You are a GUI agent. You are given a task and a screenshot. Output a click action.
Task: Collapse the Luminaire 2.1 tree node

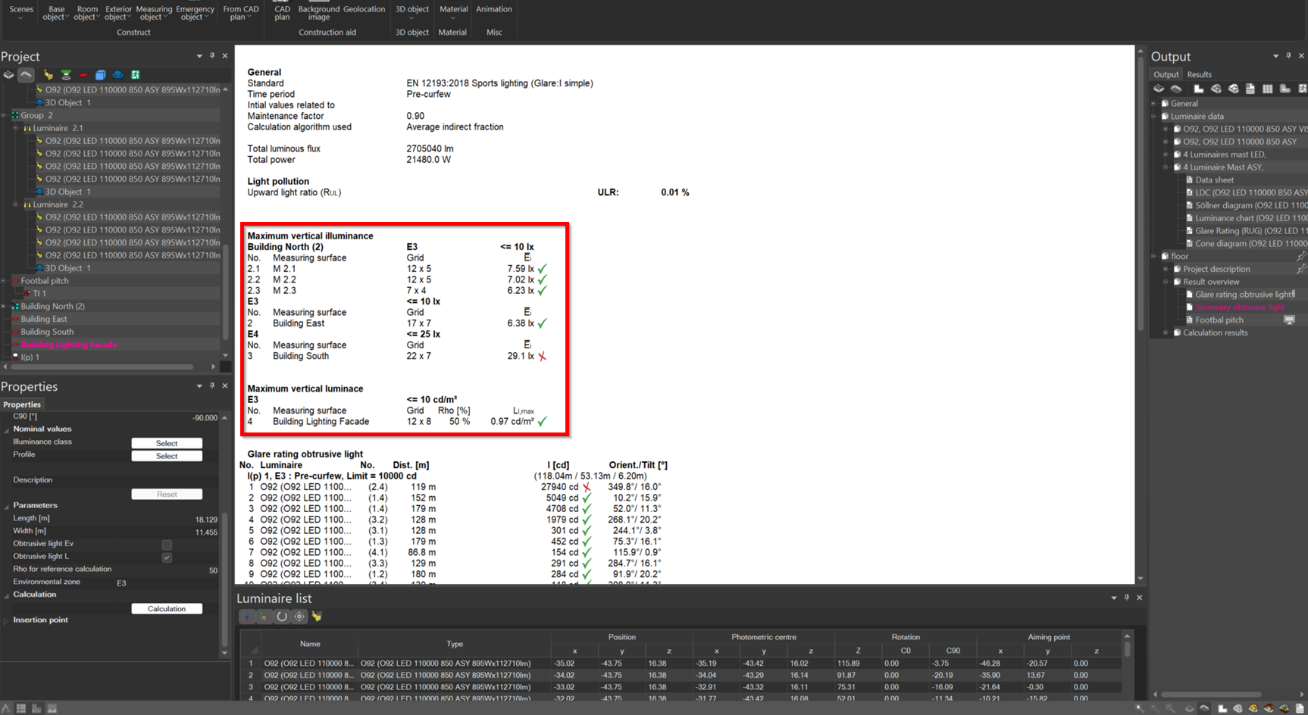17,128
